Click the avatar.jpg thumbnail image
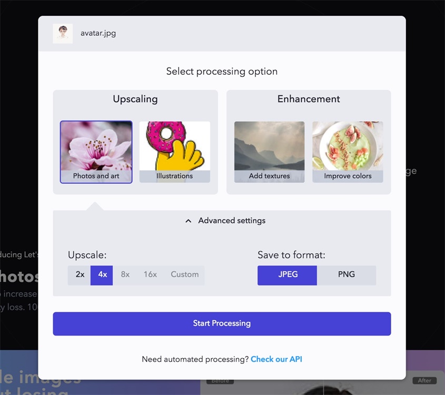The height and width of the screenshot is (395, 445). (x=63, y=34)
